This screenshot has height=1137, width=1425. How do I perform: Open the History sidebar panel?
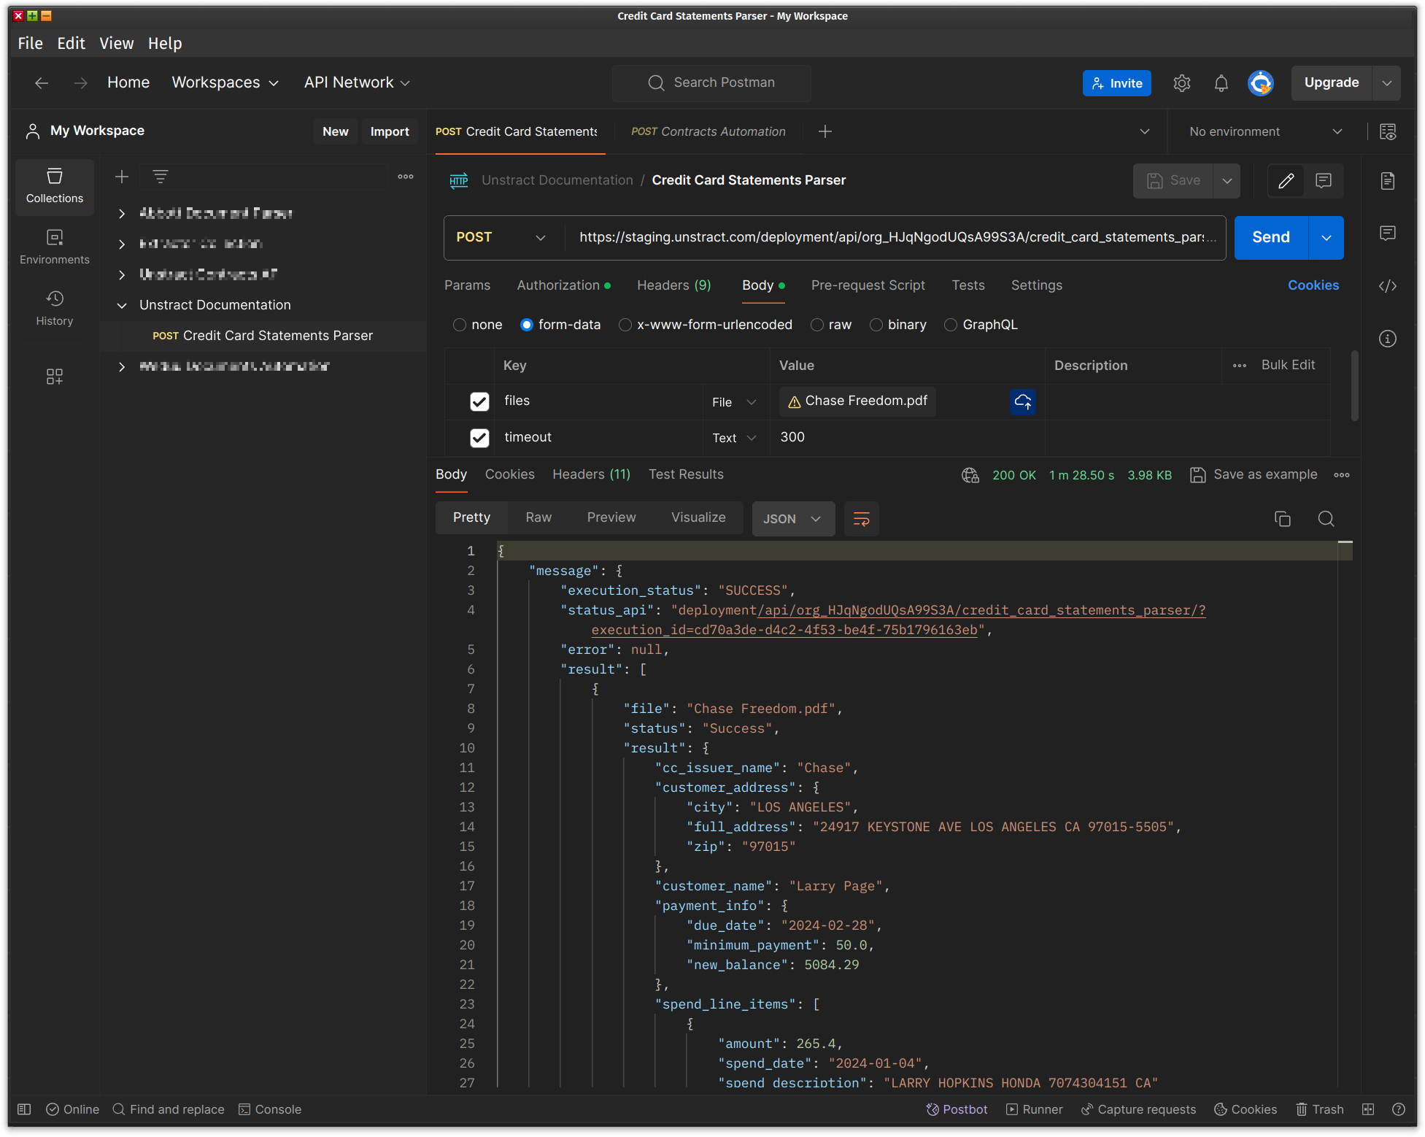(55, 309)
